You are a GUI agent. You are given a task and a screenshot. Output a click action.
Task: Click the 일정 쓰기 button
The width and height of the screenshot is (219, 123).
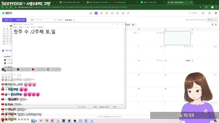pos(8,20)
